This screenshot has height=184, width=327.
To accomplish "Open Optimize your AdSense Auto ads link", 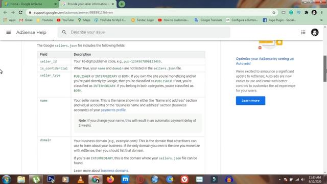I will click(265, 61).
